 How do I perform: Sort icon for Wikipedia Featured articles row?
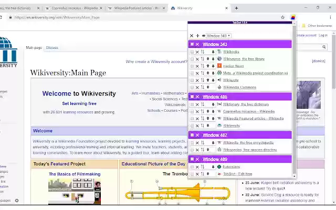tap(203, 119)
